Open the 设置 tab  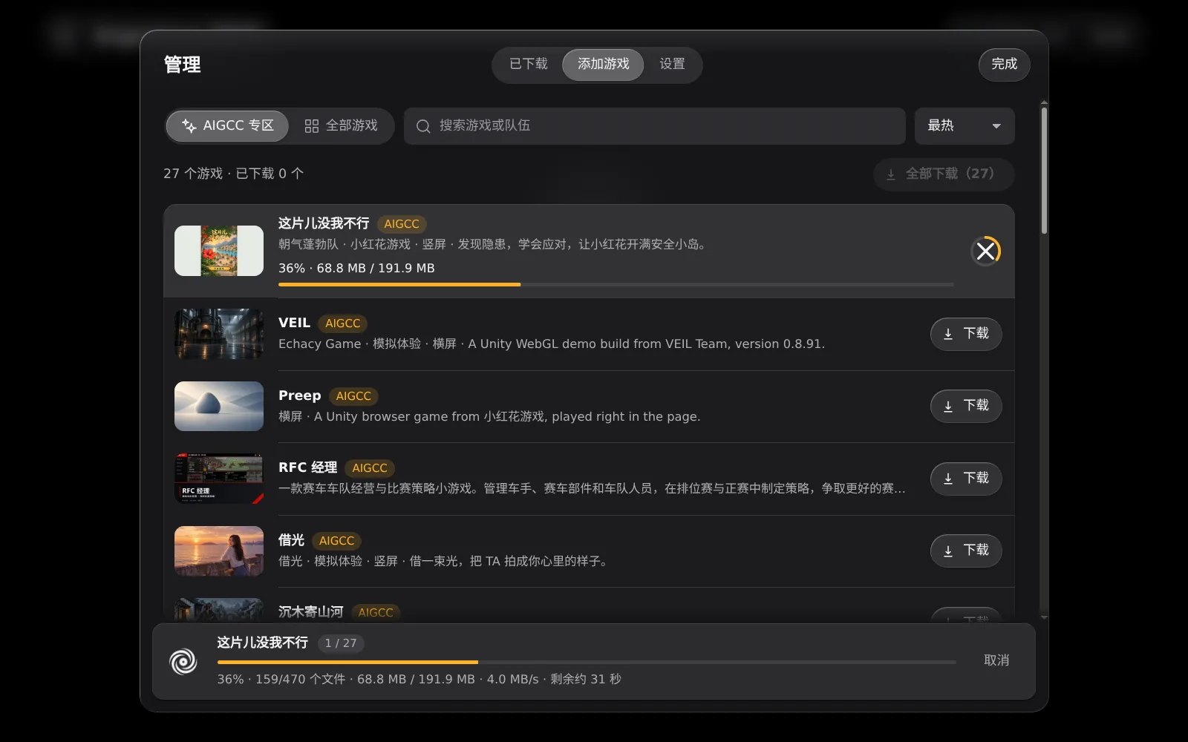pyautogui.click(x=672, y=65)
